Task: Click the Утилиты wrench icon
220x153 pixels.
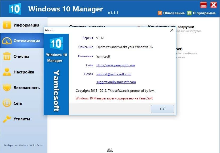Action: pos(7,119)
